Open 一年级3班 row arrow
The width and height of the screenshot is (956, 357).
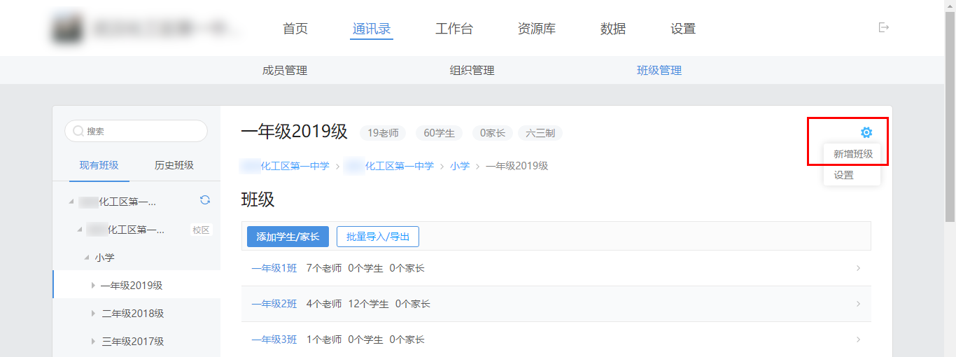point(859,339)
